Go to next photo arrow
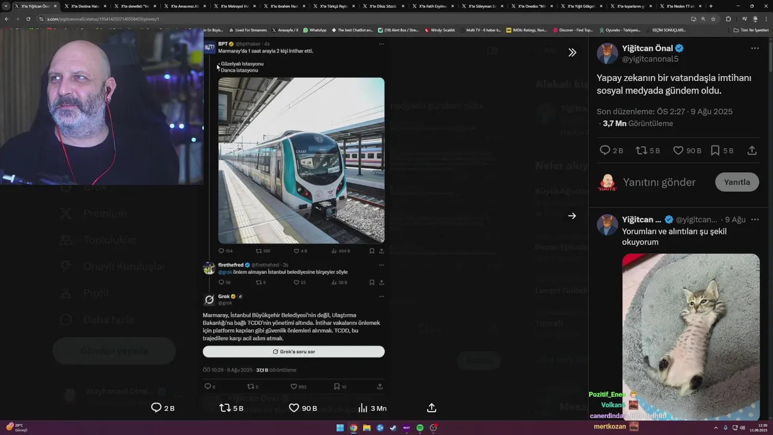773x435 pixels. (x=572, y=216)
